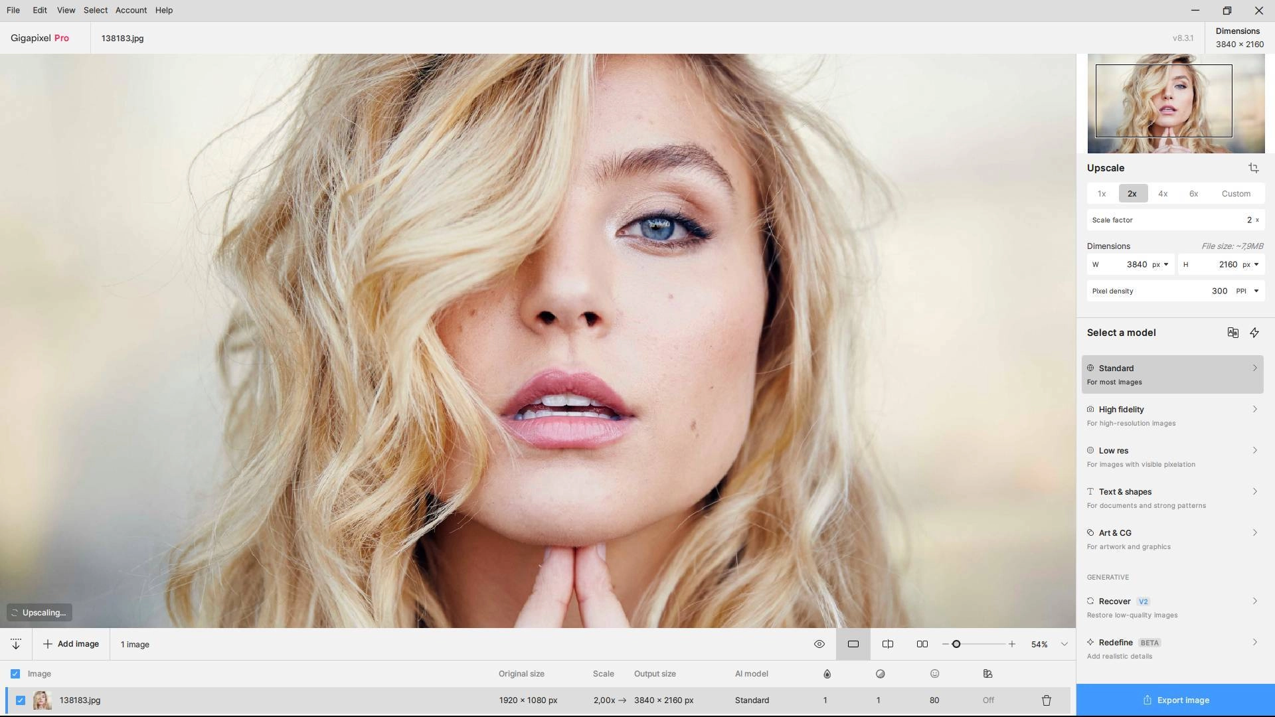Image resolution: width=1275 pixels, height=717 pixels.
Task: Choose the Recover generative model label
Action: [x=1114, y=601]
